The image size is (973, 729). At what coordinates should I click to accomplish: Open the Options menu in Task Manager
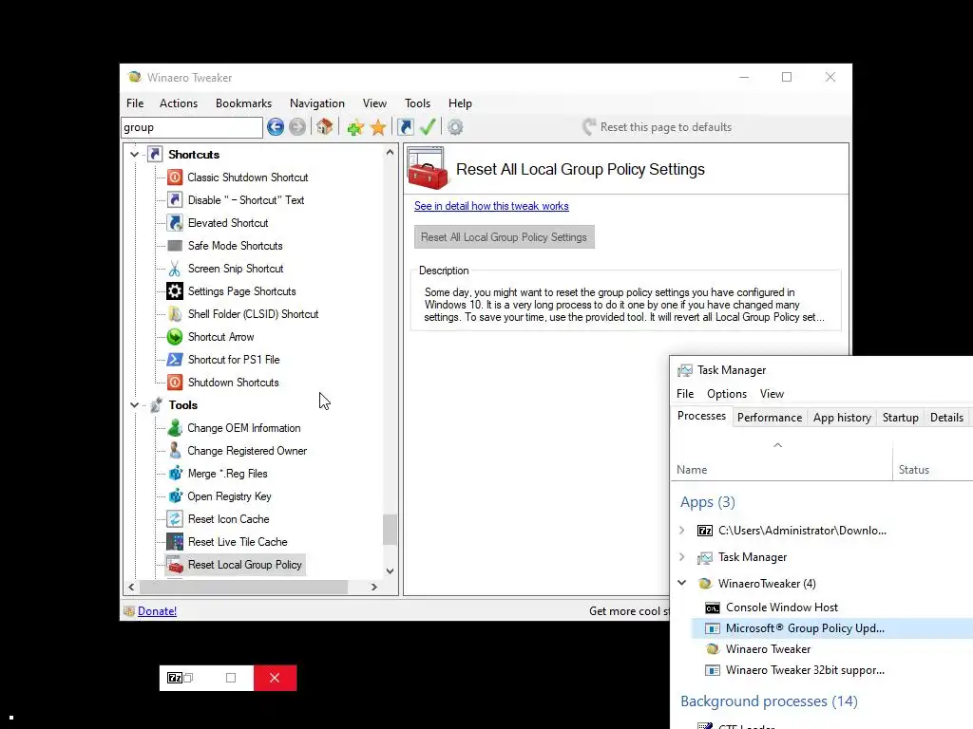(x=727, y=394)
